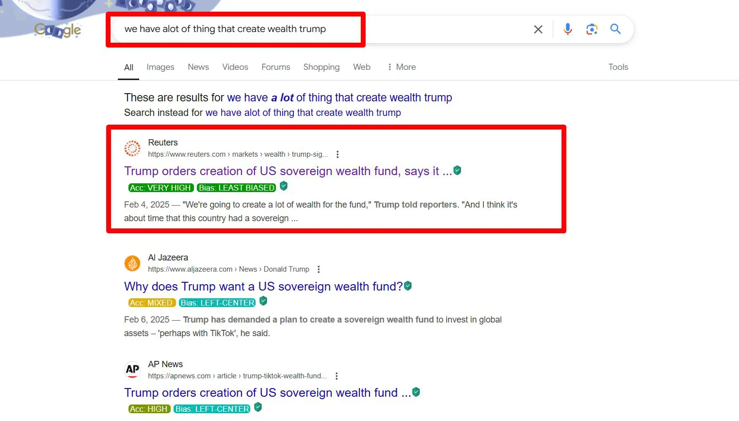Screen dimensions: 739x421
Task: Clear the search query with X
Action: 538,29
